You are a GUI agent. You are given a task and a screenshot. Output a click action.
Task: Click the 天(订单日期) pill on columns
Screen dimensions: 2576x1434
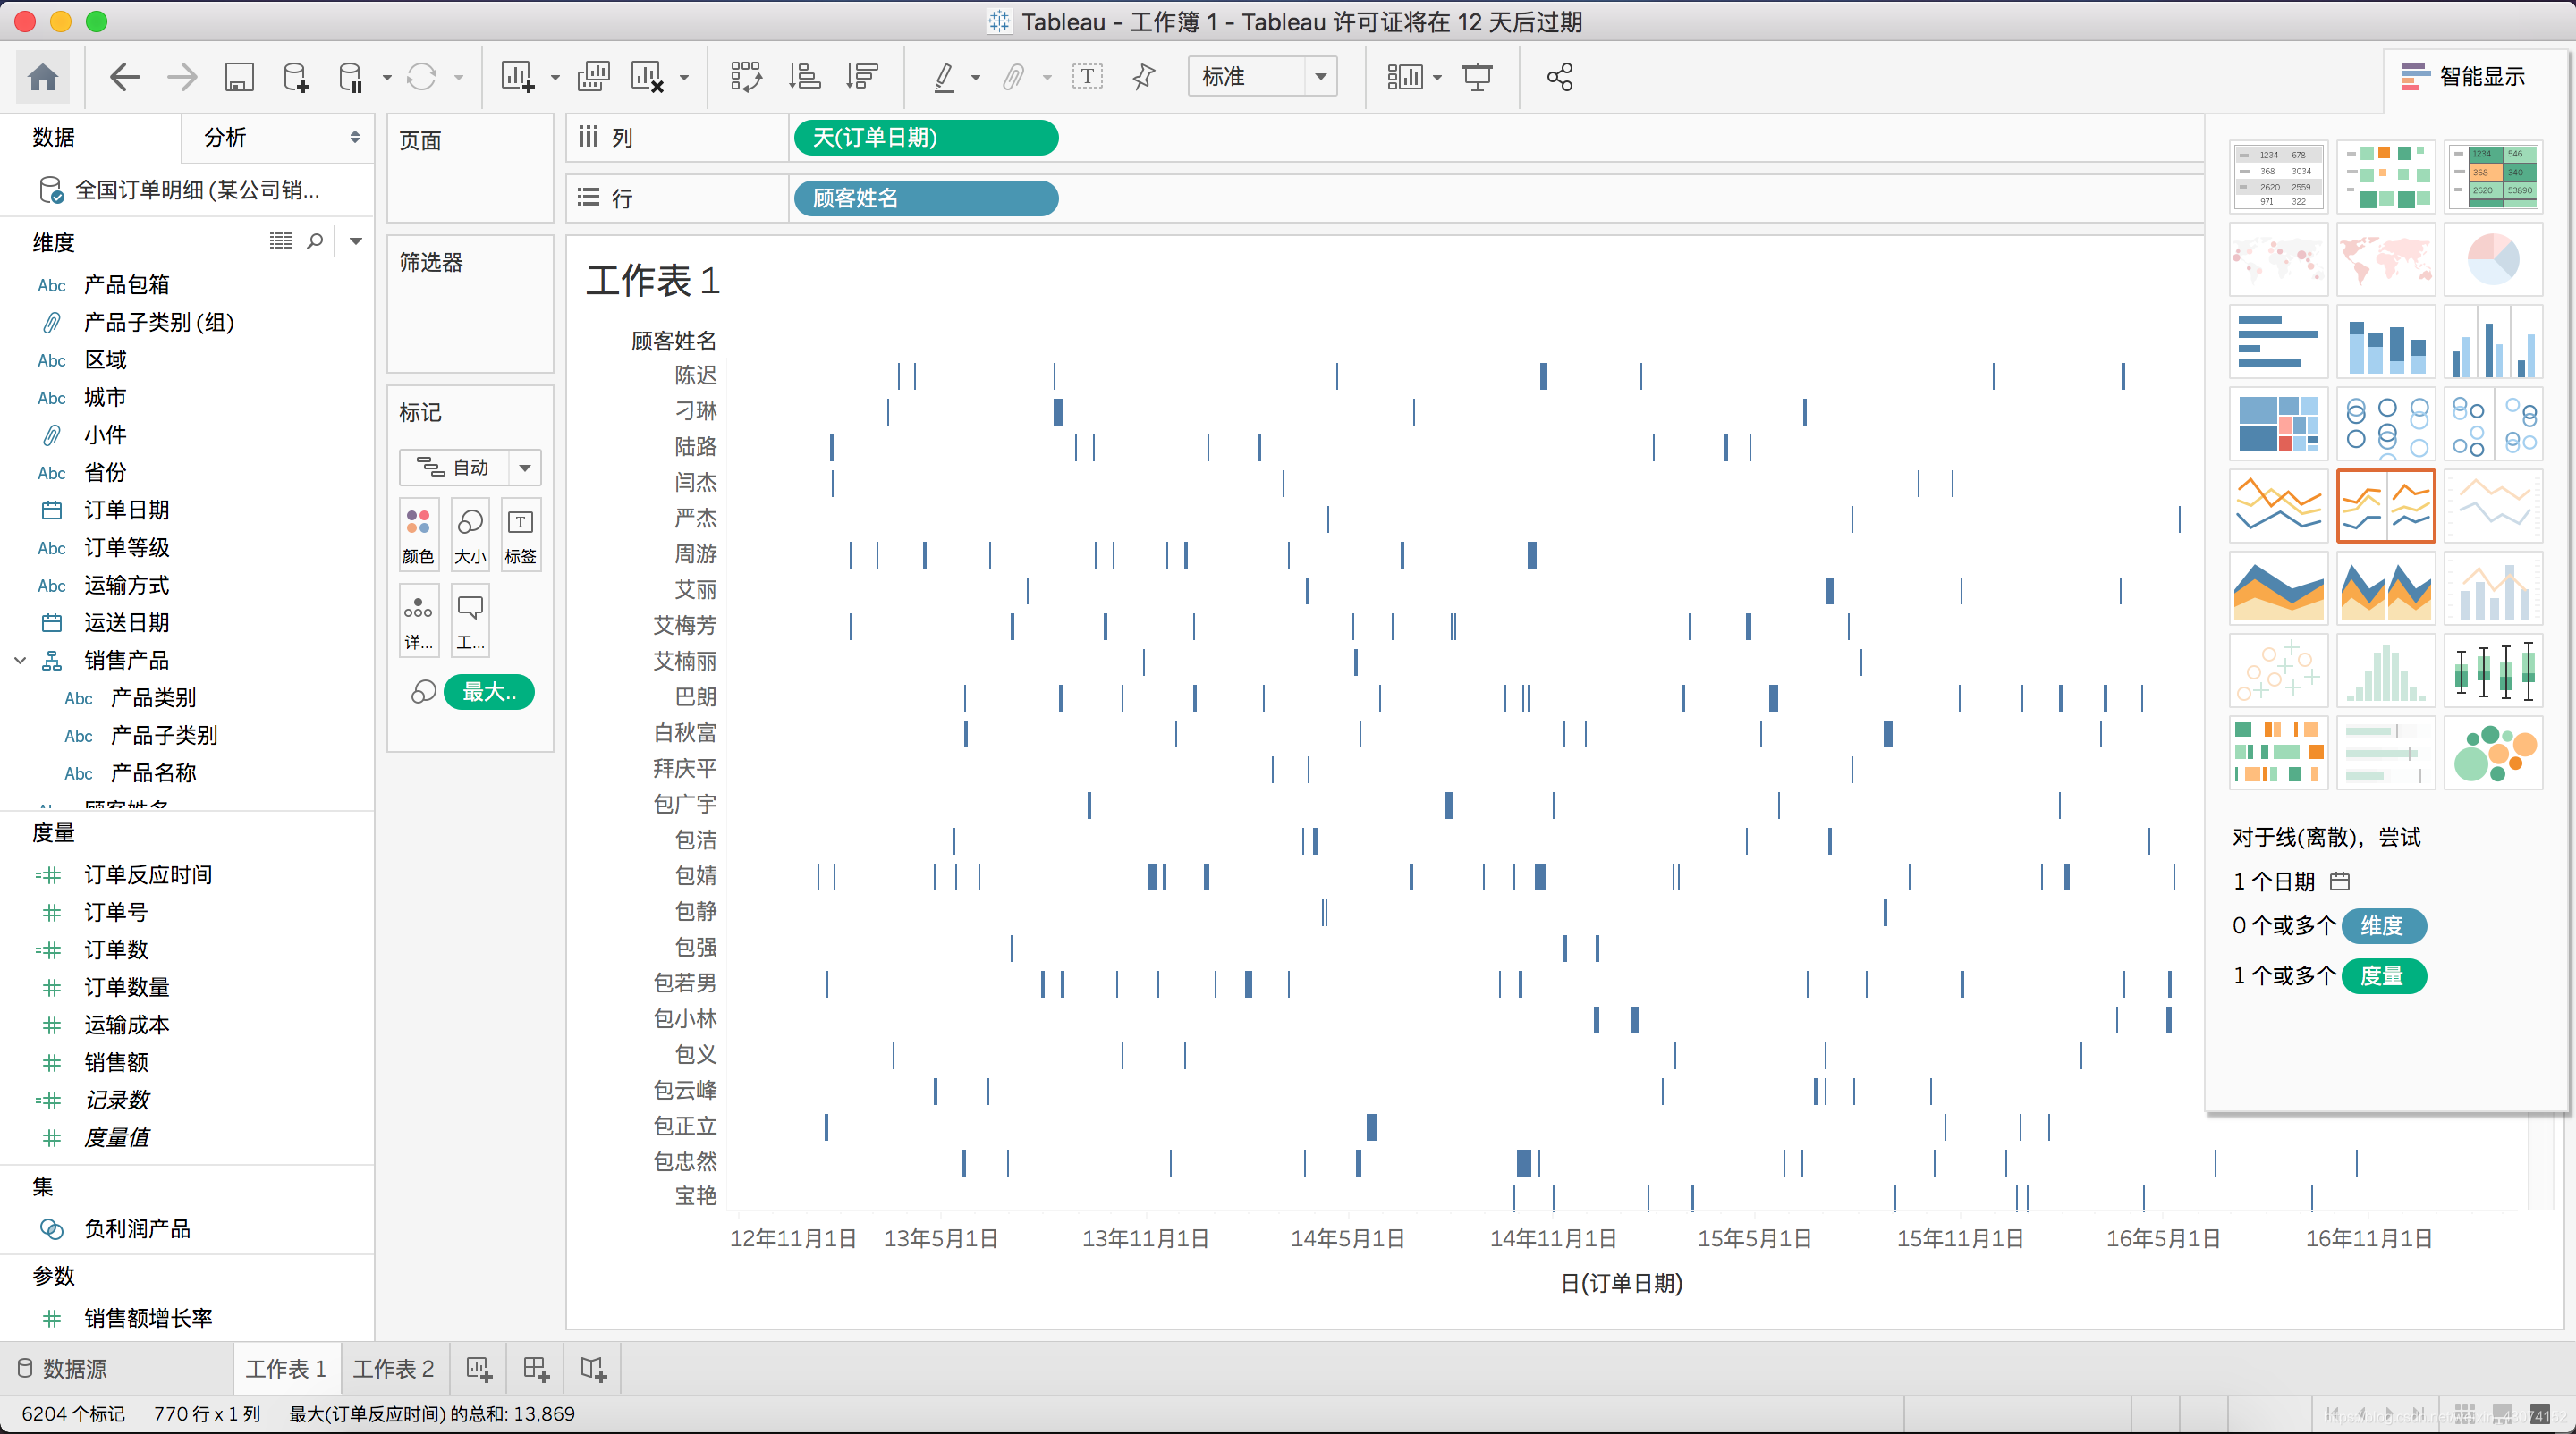click(925, 137)
